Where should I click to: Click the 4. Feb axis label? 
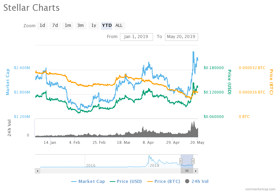75,143
